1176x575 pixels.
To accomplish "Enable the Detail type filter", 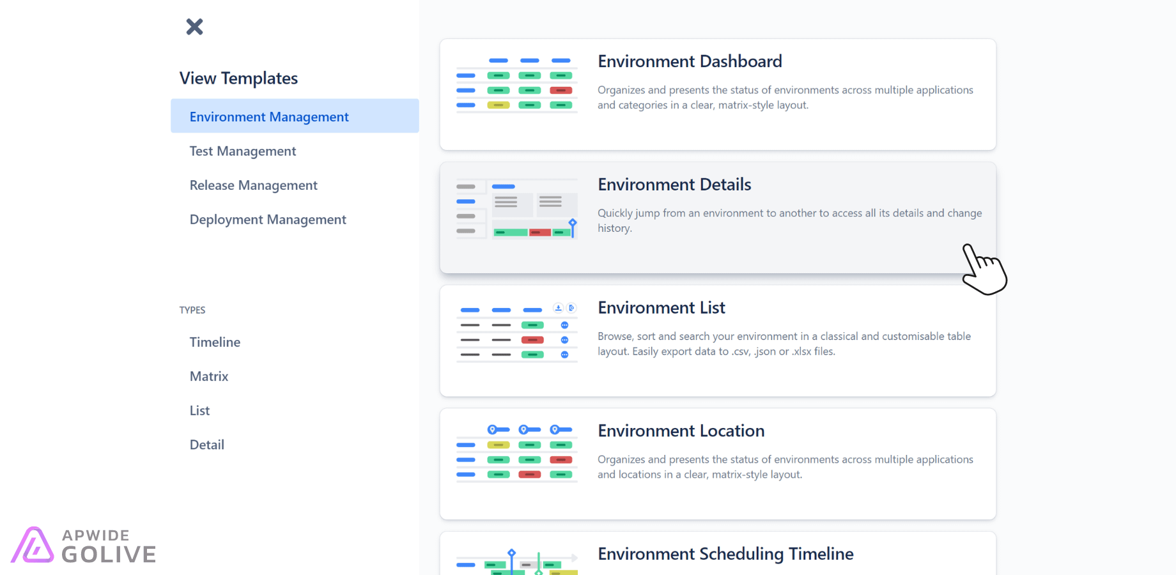I will 206,444.
